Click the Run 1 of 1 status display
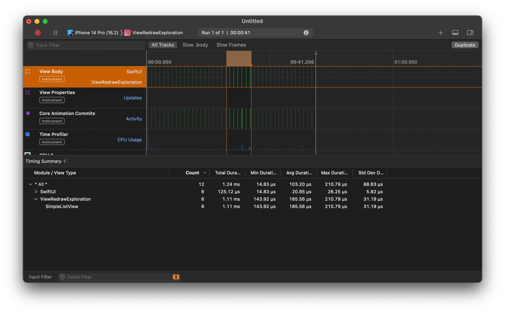Image resolution: width=505 pixels, height=313 pixels. (255, 33)
